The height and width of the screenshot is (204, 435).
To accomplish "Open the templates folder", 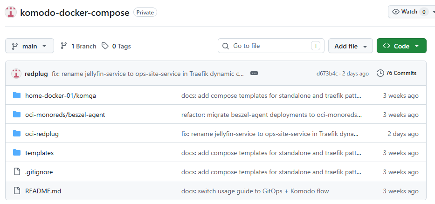I will [39, 153].
